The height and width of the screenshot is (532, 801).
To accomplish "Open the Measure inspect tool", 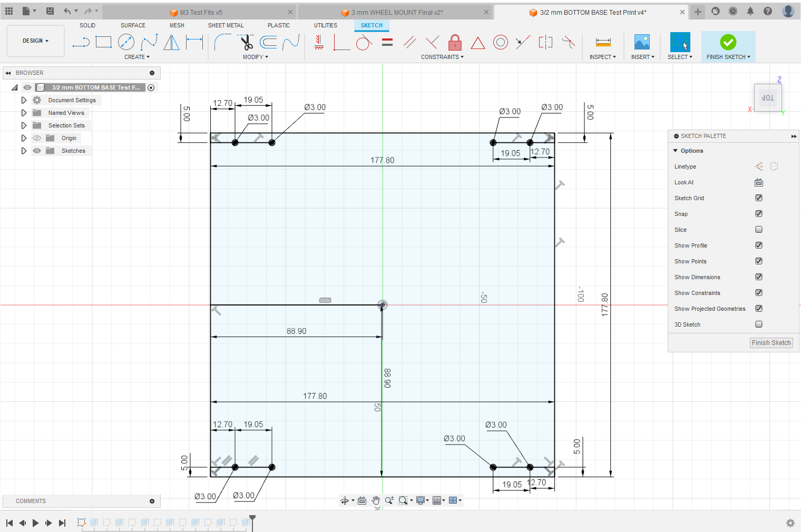I will (x=603, y=42).
